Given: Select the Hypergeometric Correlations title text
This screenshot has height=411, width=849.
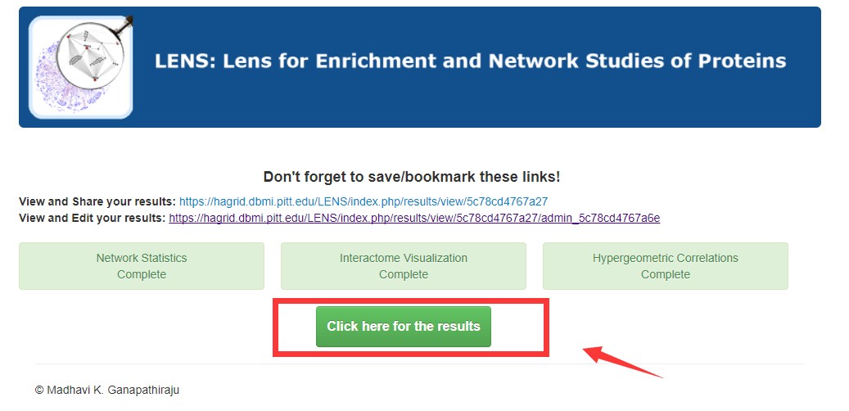Looking at the screenshot, I should tap(666, 258).
